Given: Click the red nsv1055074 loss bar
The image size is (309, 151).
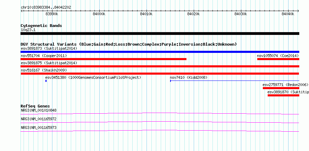Looking at the screenshot, I should [x=278, y=59].
